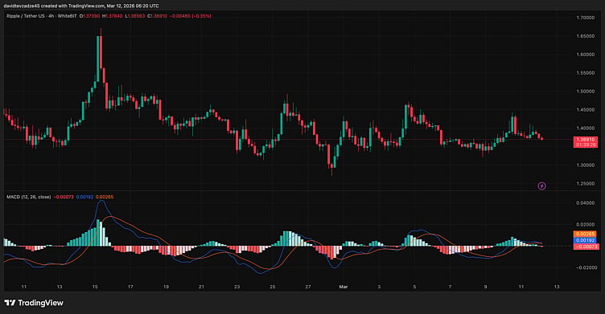The height and width of the screenshot is (314, 605).
Task: Click the 13 date label at far right
Action: [557, 287]
